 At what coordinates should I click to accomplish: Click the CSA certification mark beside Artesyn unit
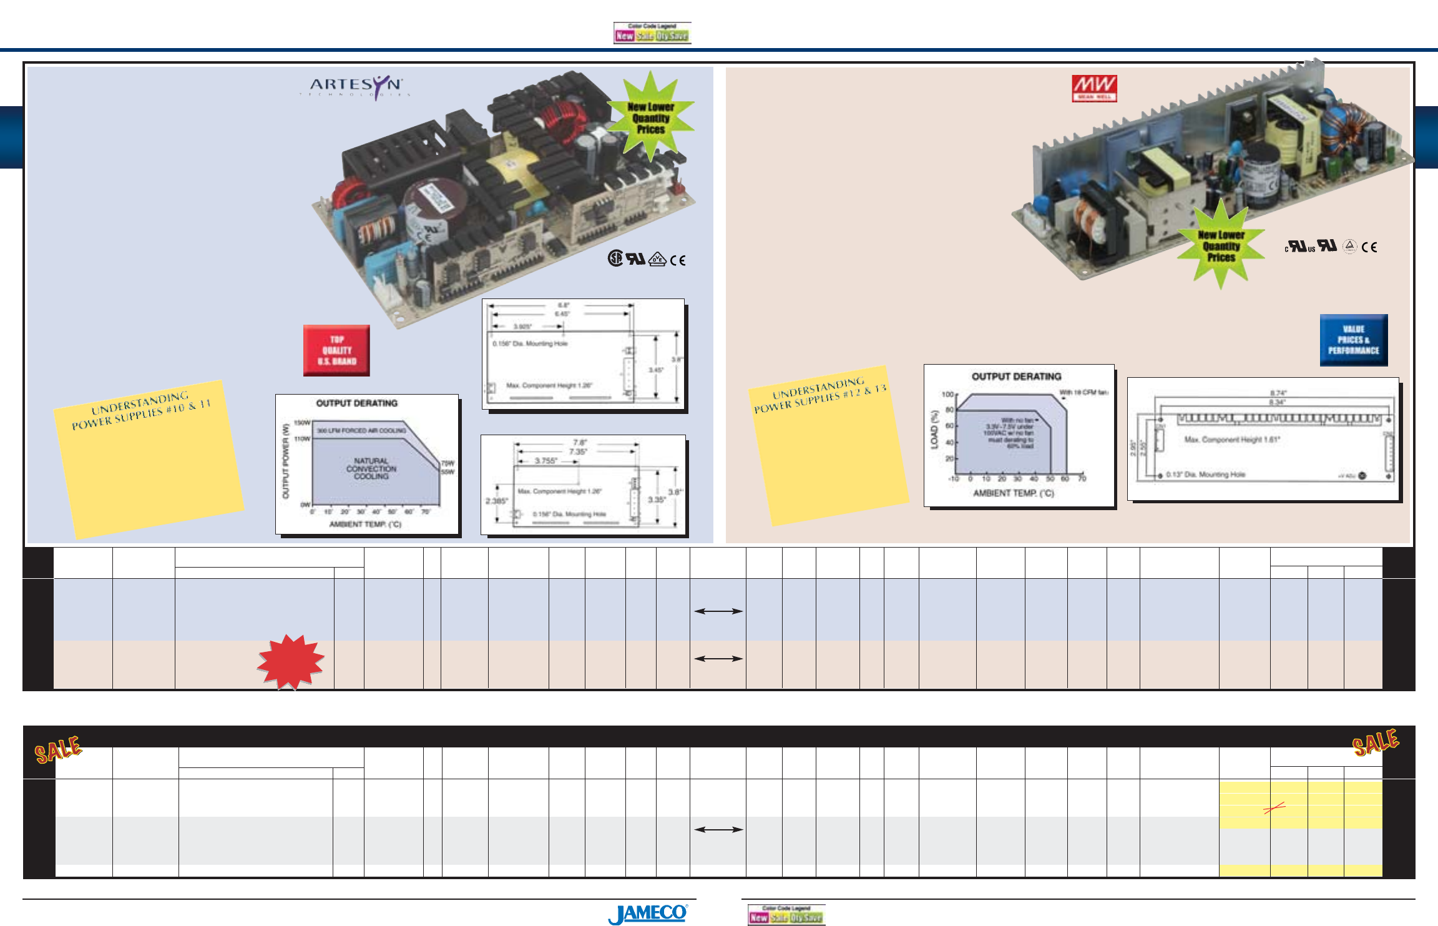click(615, 258)
